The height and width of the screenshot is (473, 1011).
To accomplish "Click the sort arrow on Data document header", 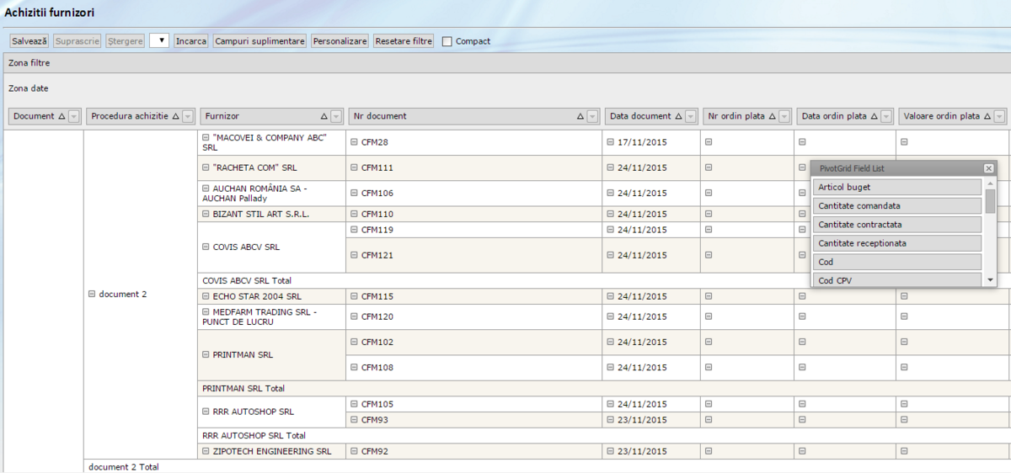I will tap(678, 117).
